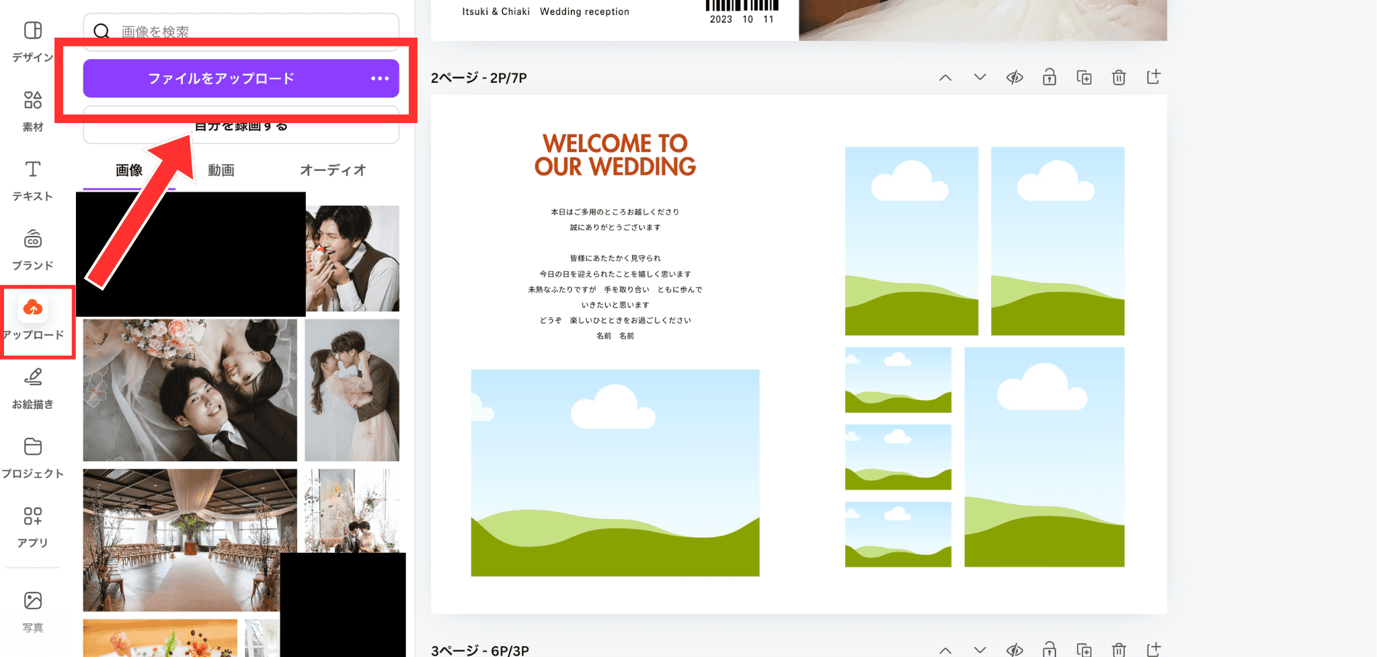
Task: Open the 素材 elements panel
Action: coord(32,110)
